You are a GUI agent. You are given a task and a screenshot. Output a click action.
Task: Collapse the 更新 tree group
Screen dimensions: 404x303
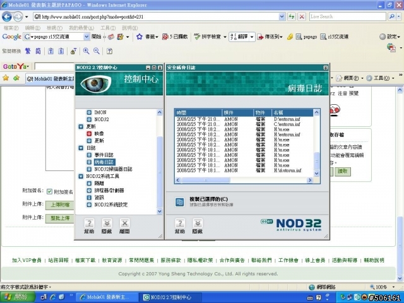click(81, 126)
